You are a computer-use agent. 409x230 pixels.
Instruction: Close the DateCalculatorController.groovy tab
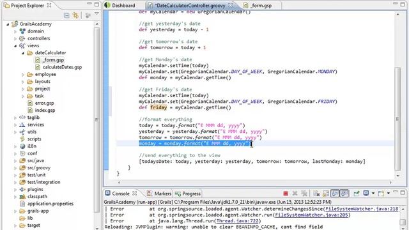tap(230, 5)
